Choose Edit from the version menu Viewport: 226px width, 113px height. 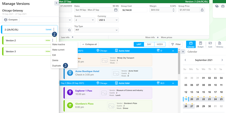[x=54, y=55]
